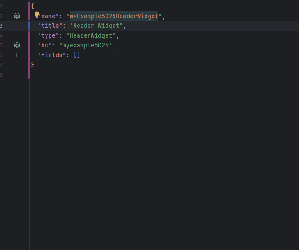The image size is (299, 250).
Task: Select the value myExample5025HeaderWidget
Action: click(x=114, y=16)
